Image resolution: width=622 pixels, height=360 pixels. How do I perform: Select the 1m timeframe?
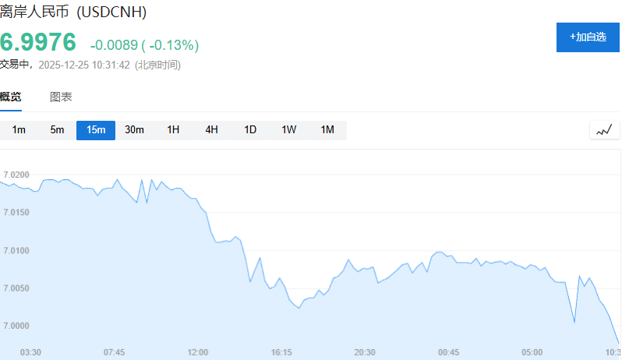click(x=19, y=130)
